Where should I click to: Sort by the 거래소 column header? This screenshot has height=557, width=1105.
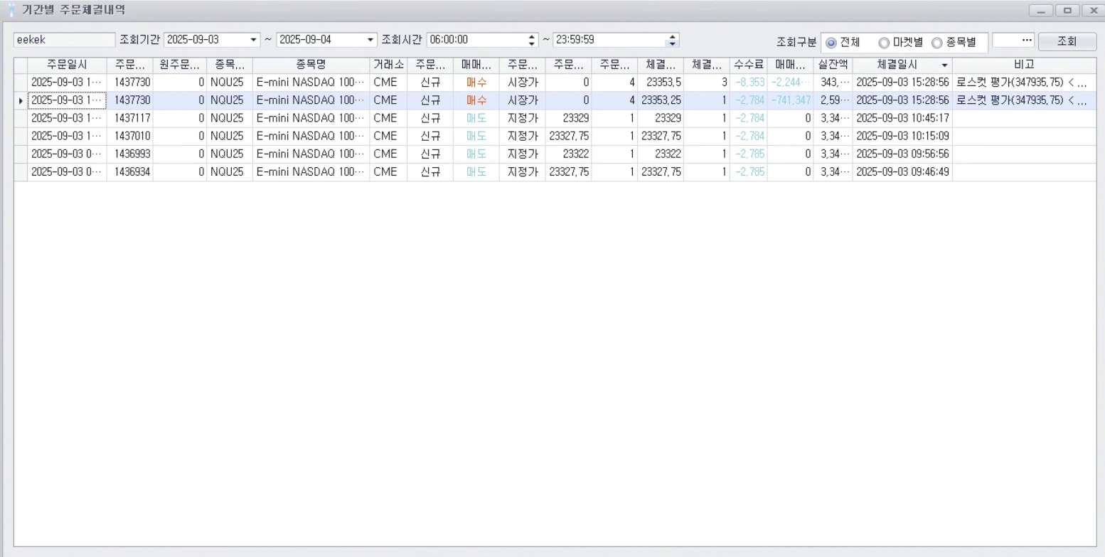tap(388, 65)
